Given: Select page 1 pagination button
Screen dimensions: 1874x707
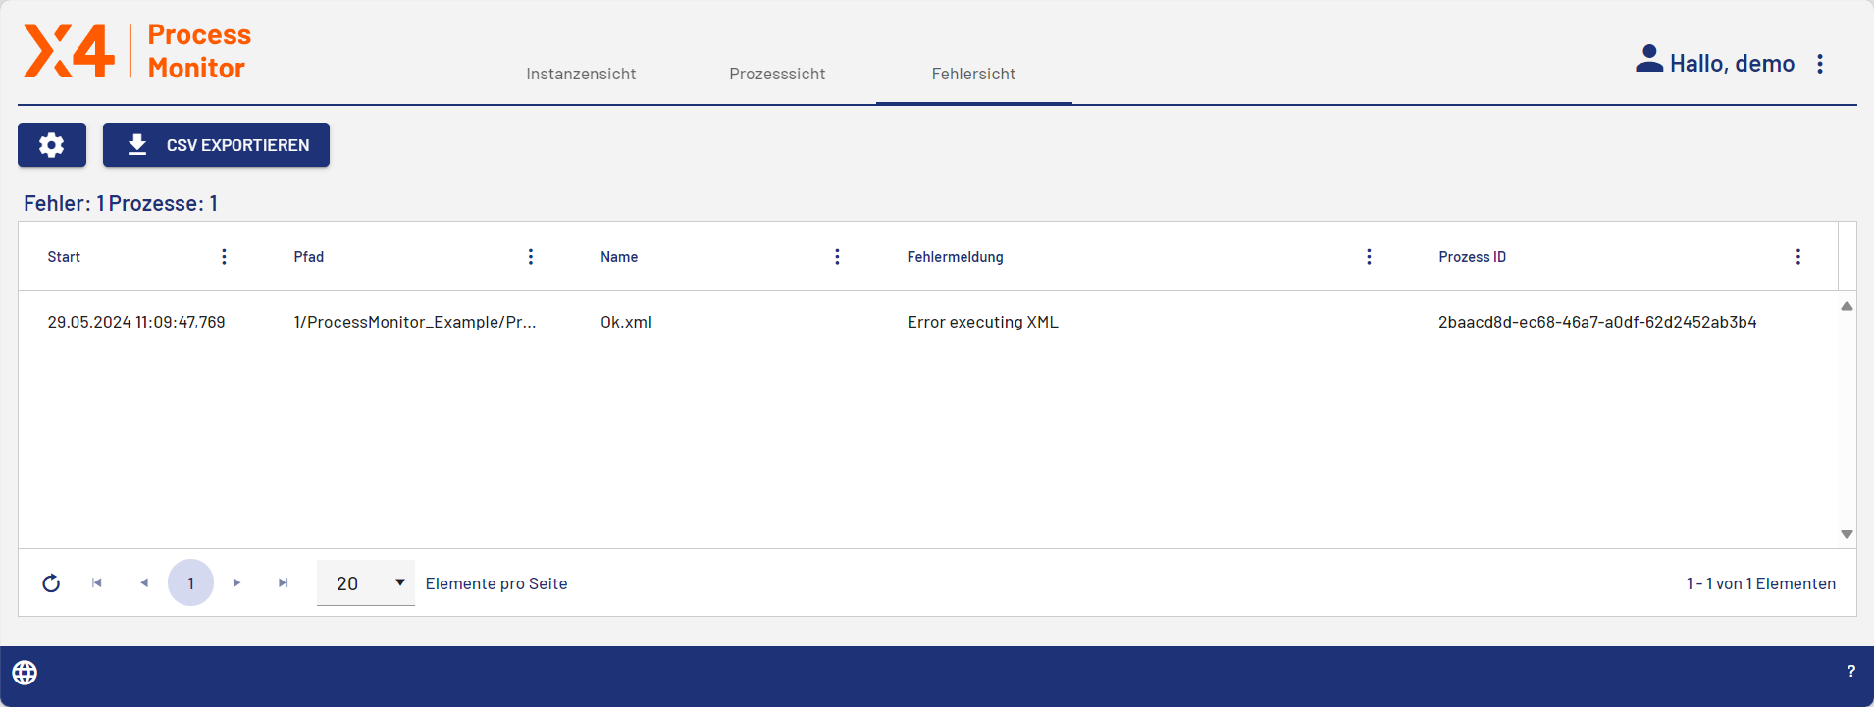Looking at the screenshot, I should [190, 583].
